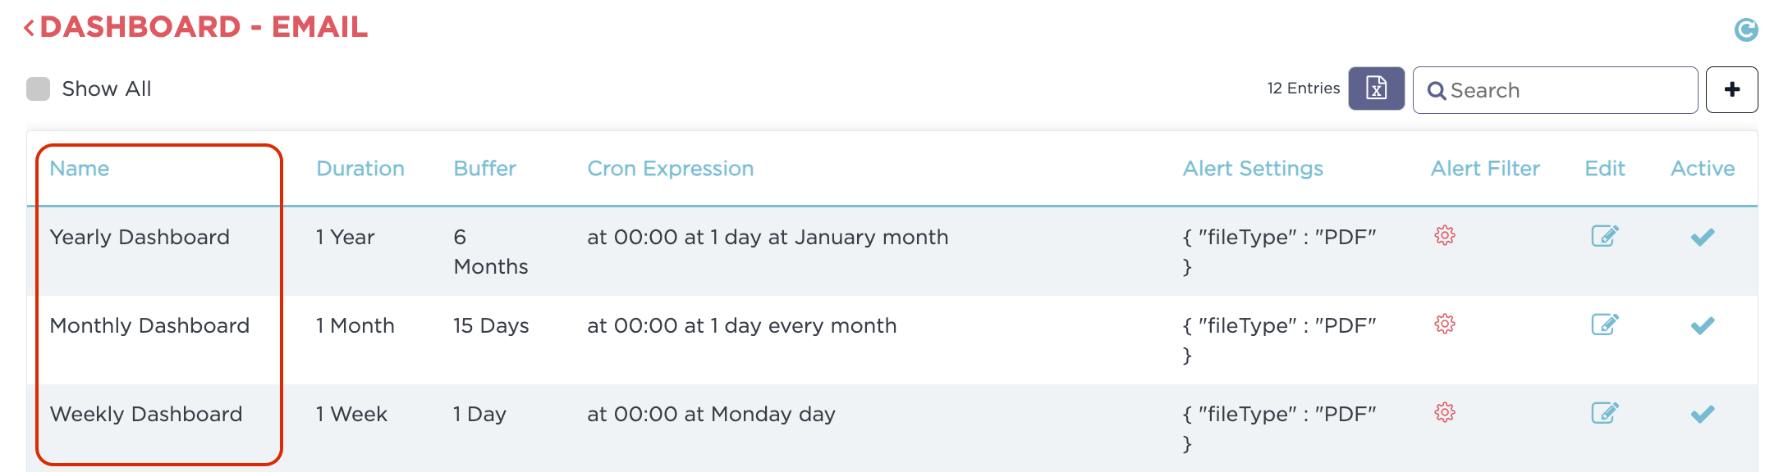Click inside the Search field
This screenshot has width=1788, height=472.
pyautogui.click(x=1552, y=90)
